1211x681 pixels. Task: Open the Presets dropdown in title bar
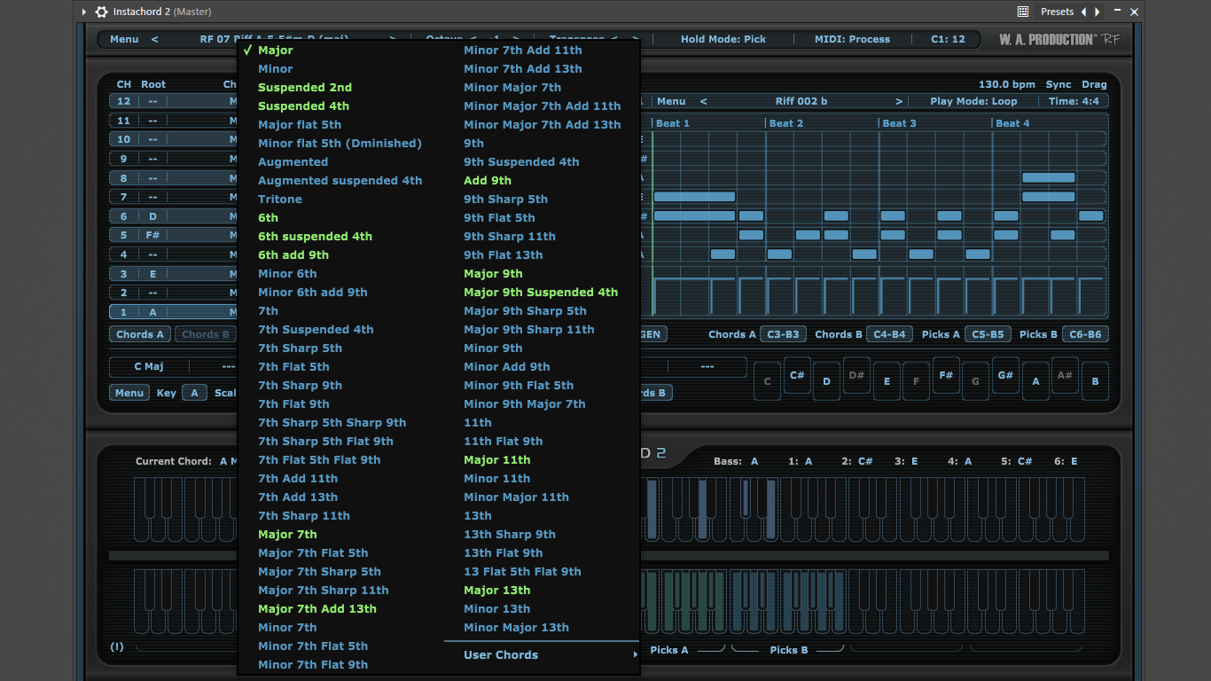tap(1057, 12)
